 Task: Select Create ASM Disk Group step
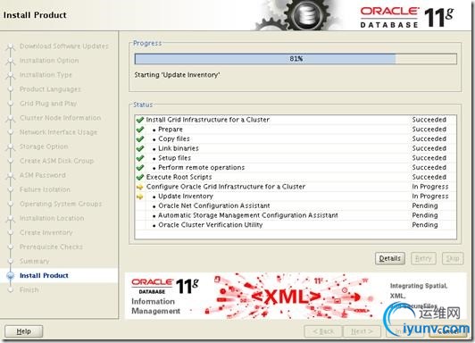pyautogui.click(x=56, y=161)
